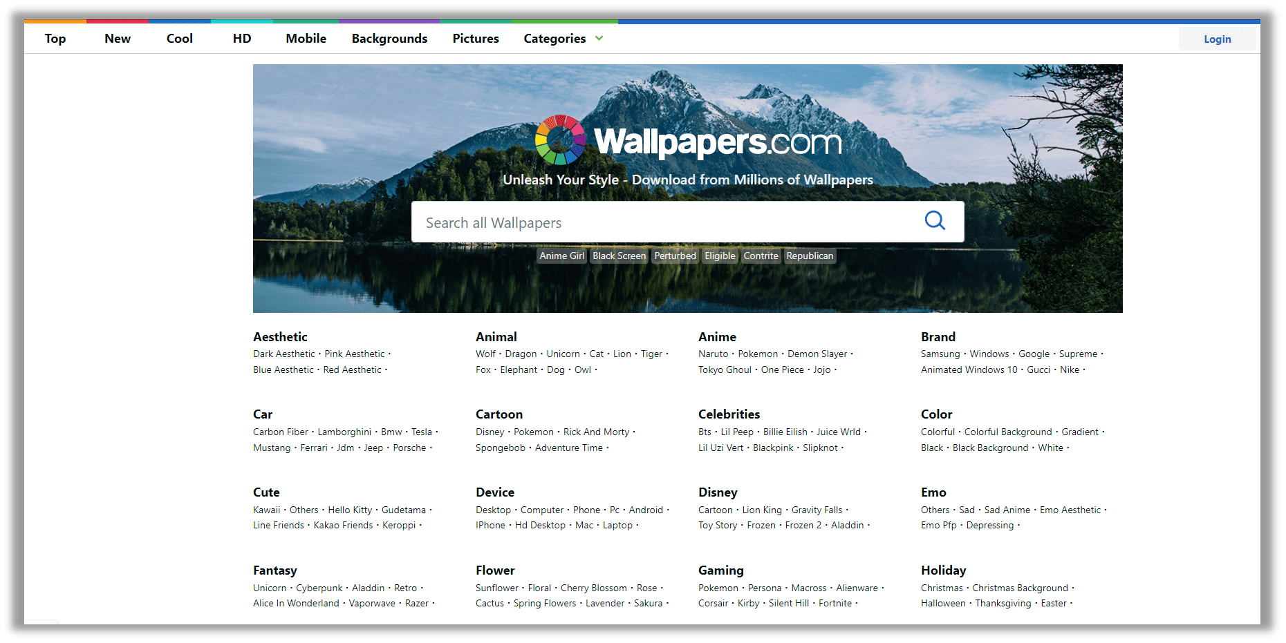Click the Lamborghini link
1286x643 pixels.
(344, 432)
